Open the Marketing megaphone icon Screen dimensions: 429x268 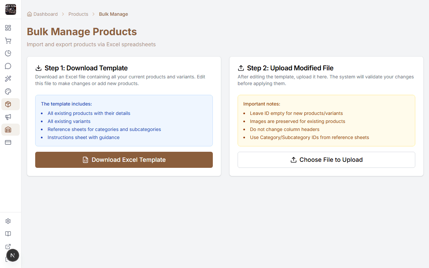pyautogui.click(x=8, y=117)
